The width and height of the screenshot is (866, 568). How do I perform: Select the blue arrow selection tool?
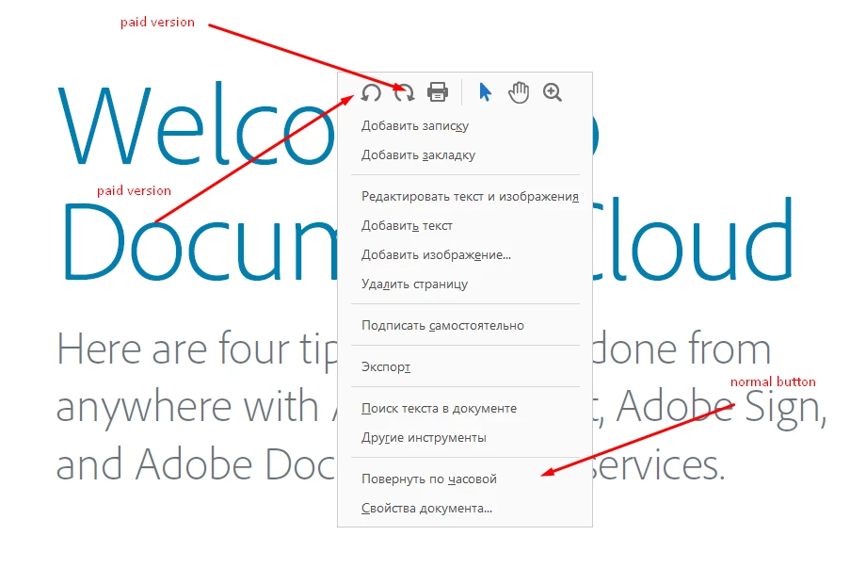click(x=486, y=92)
